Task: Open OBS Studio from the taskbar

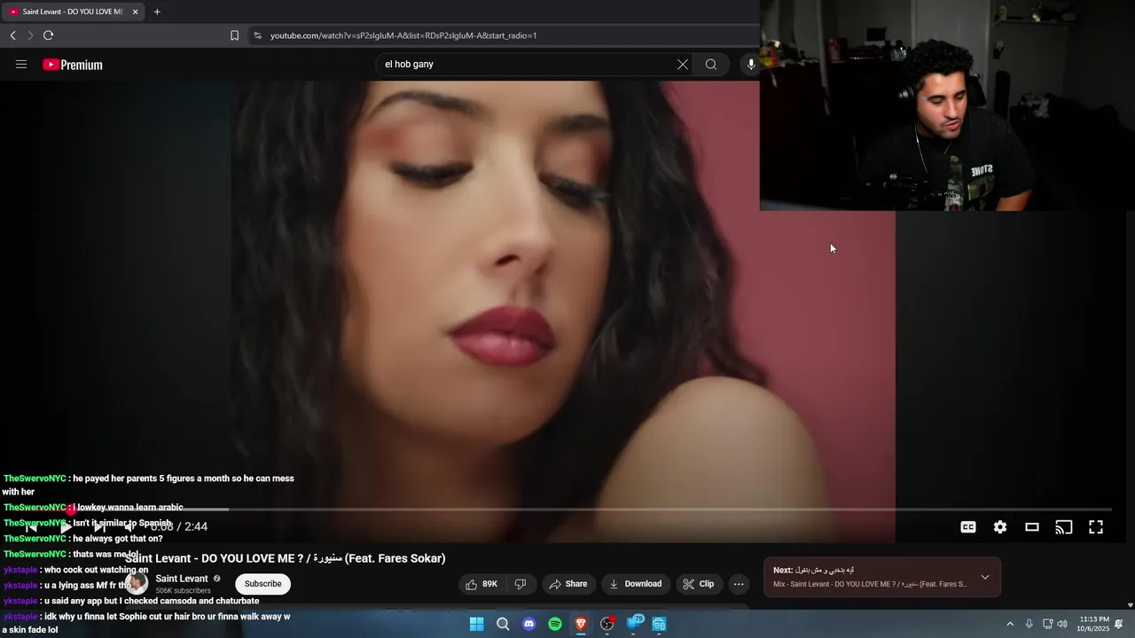Action: pyautogui.click(x=607, y=624)
